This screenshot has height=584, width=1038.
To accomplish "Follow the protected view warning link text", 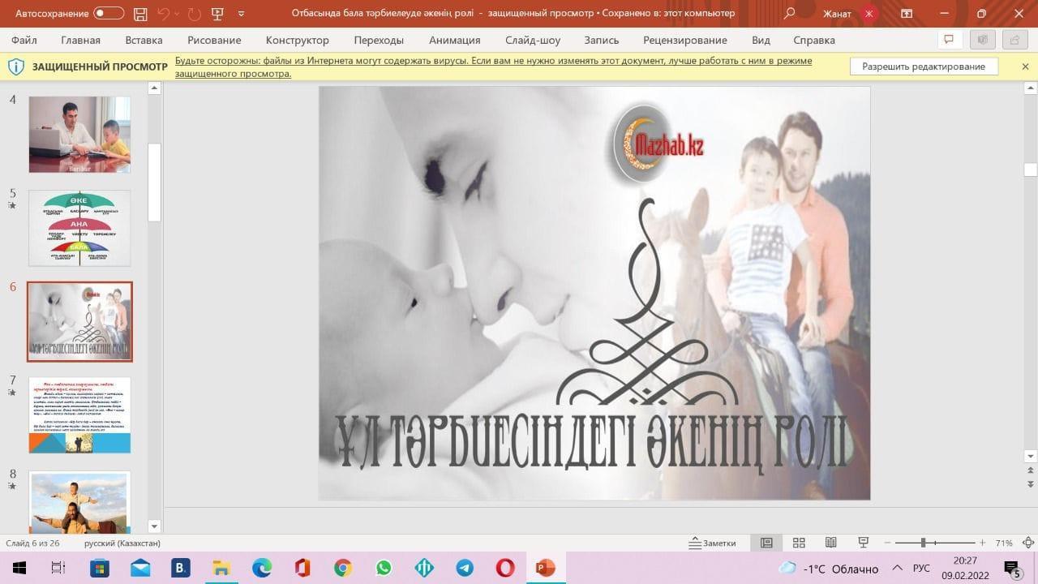I will click(x=493, y=67).
